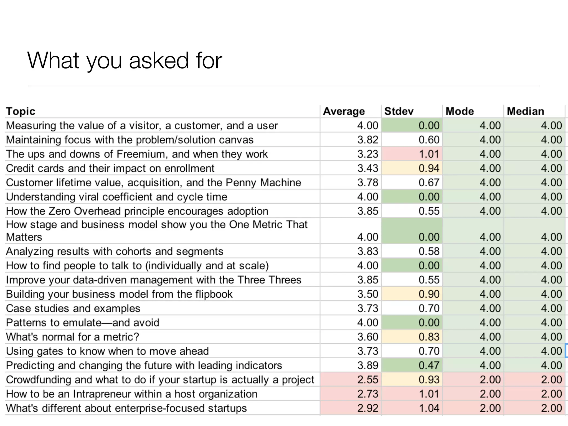Click the Mode column header
This screenshot has width=568, height=426.
pos(460,111)
